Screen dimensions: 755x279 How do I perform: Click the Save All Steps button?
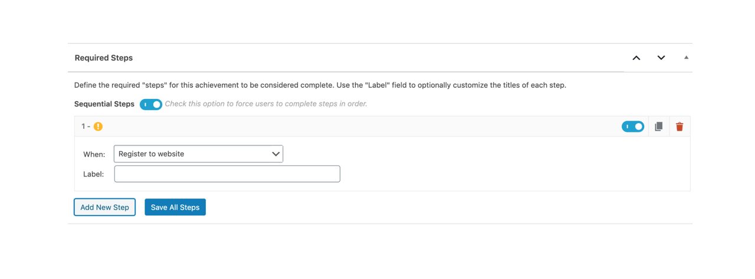[175, 207]
